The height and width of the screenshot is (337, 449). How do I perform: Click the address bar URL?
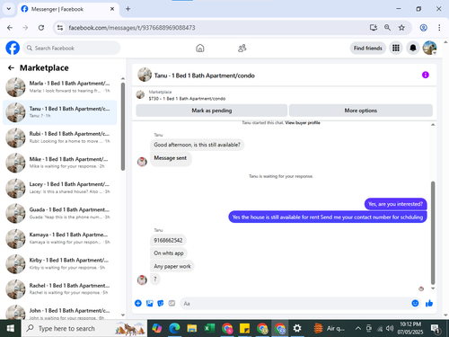(132, 28)
